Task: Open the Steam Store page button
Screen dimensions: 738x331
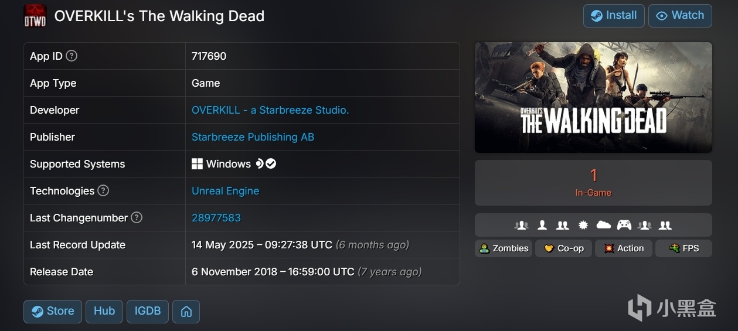Action: click(x=53, y=311)
